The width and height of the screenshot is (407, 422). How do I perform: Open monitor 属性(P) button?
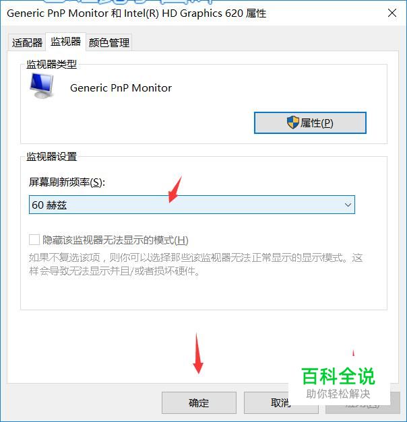click(310, 122)
